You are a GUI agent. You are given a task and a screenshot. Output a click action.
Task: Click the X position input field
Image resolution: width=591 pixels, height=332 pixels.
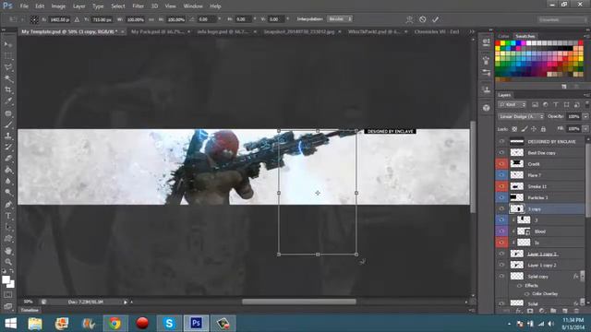pos(59,19)
